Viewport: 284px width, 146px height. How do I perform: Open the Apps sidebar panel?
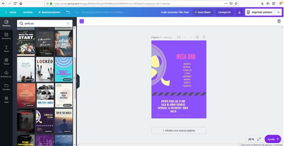[x=6, y=99]
